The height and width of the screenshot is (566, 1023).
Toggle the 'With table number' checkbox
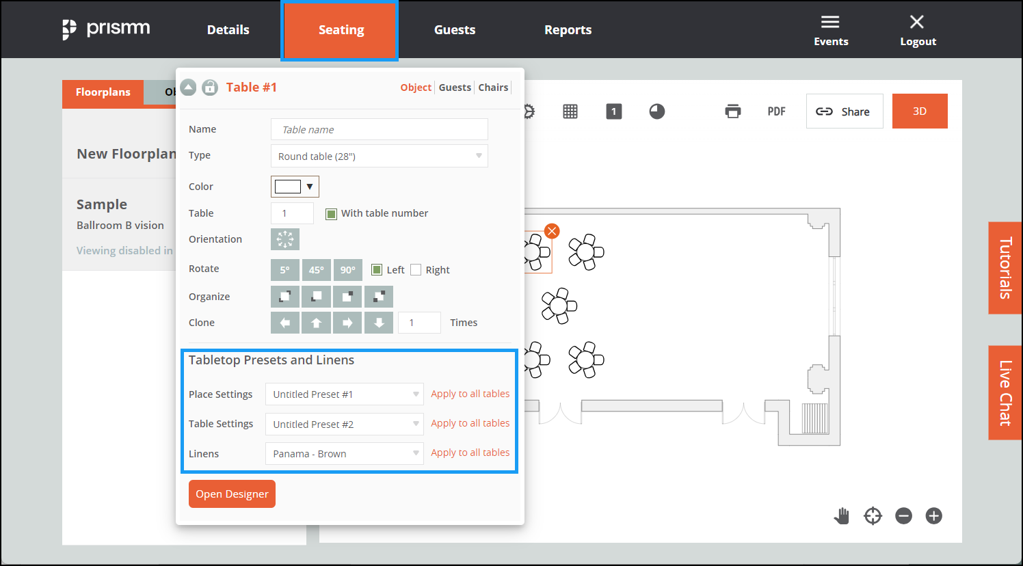[x=331, y=214]
